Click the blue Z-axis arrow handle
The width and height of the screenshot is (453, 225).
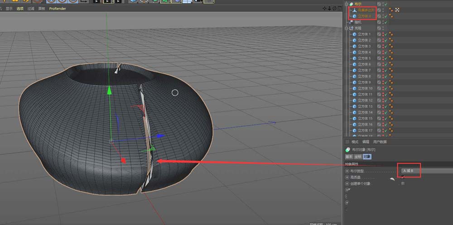[160, 136]
